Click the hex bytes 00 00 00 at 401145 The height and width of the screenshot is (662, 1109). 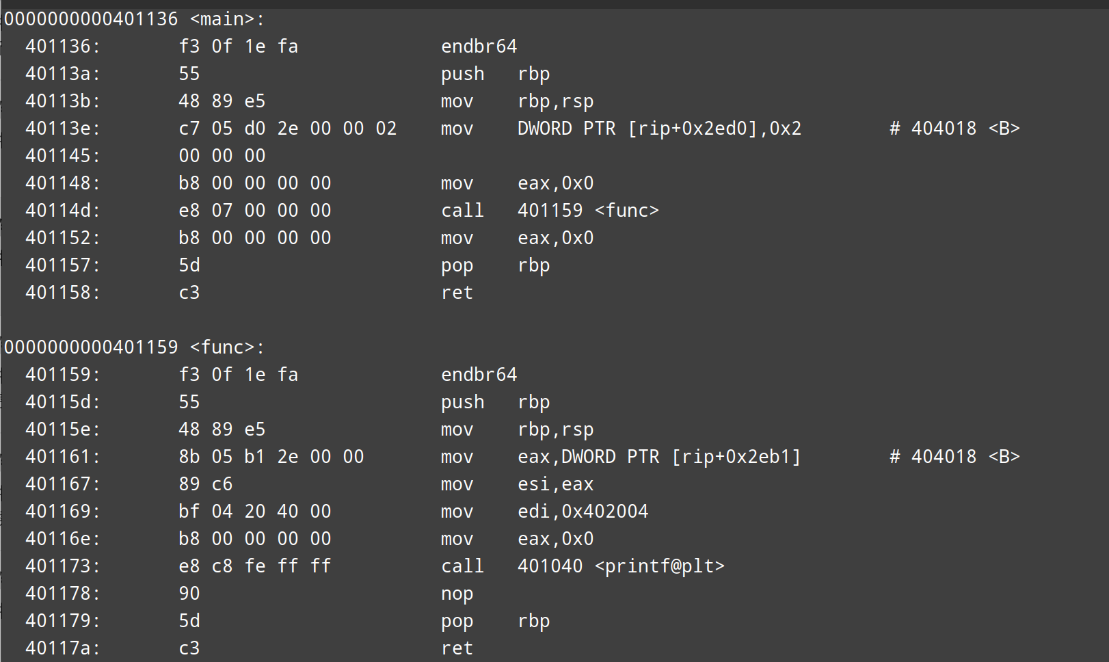click(x=222, y=156)
